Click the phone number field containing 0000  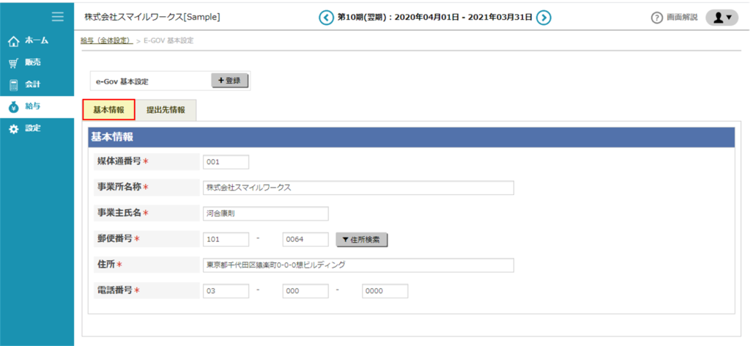pos(385,291)
